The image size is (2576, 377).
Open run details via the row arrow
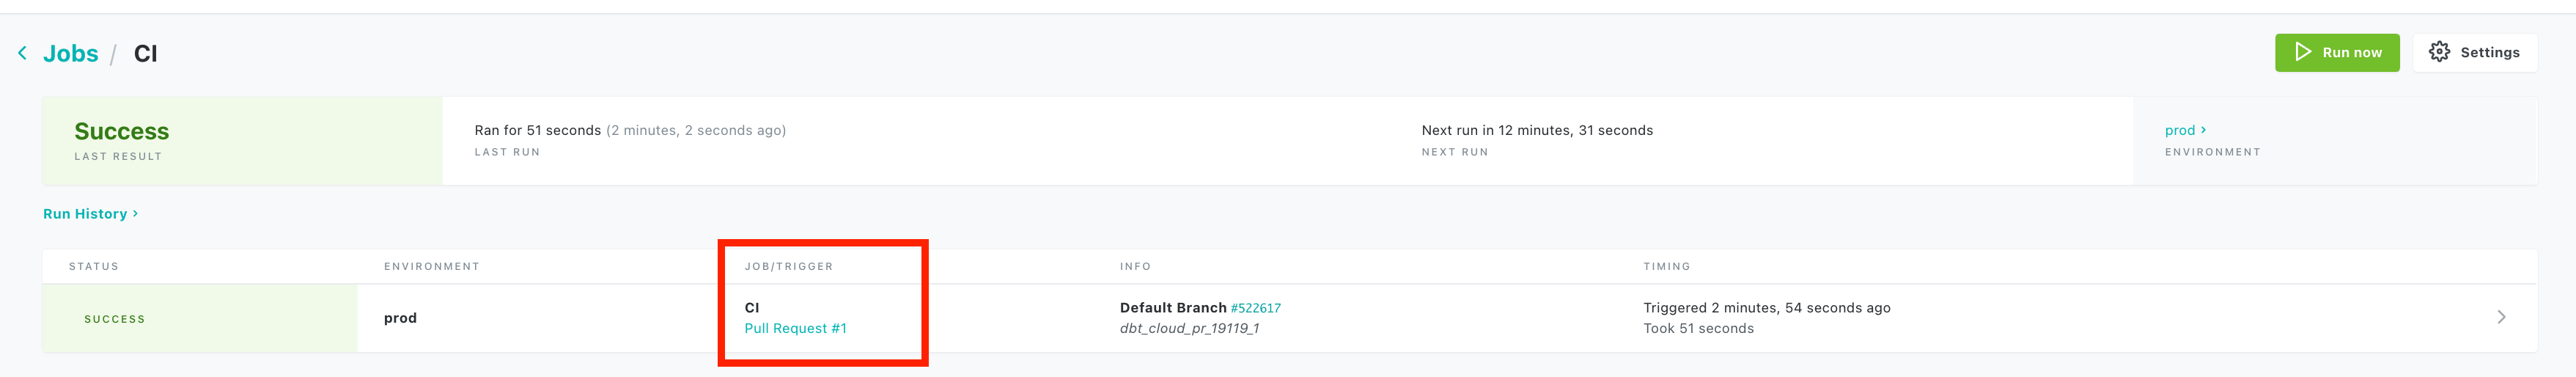2501,318
